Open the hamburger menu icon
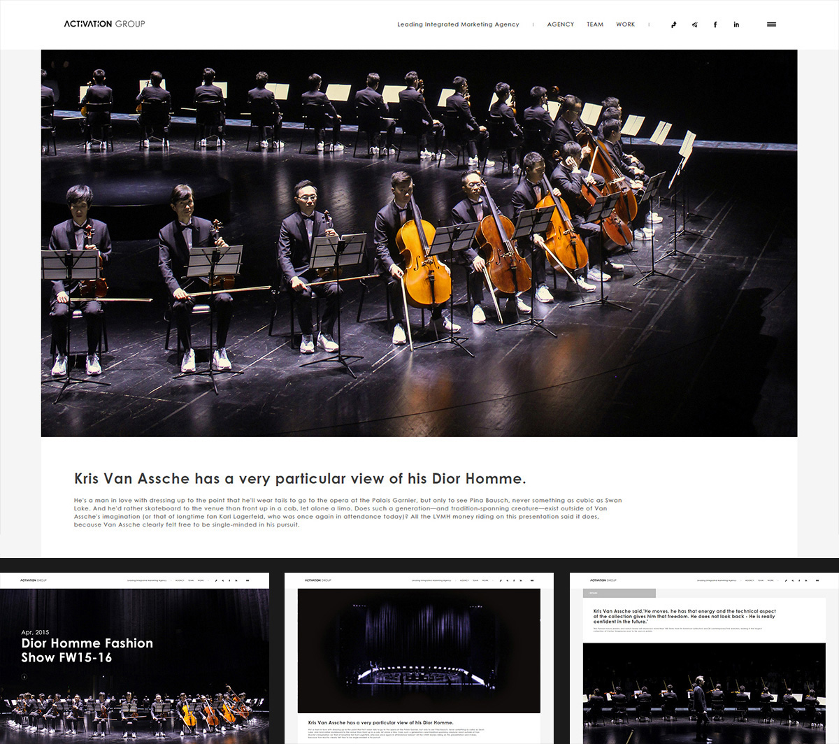 coord(771,24)
